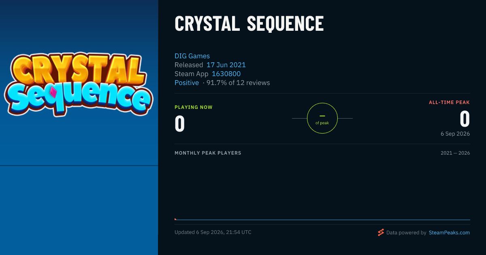The width and height of the screenshot is (486, 255).
Task: Click the red marker at chart start
Action: [175, 219]
